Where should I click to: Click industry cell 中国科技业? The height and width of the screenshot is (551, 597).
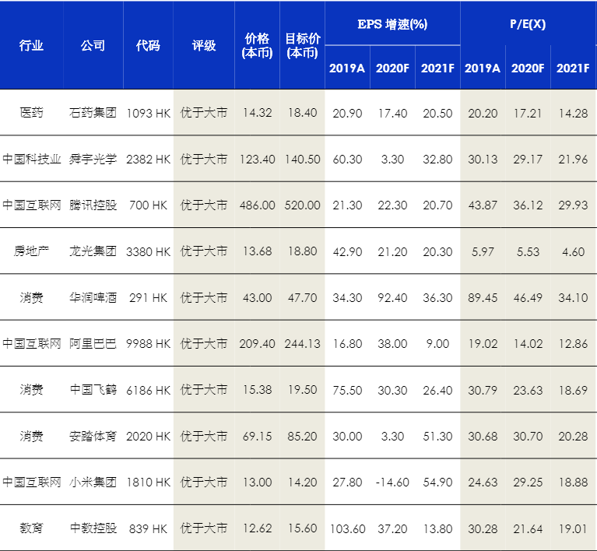click(x=31, y=159)
